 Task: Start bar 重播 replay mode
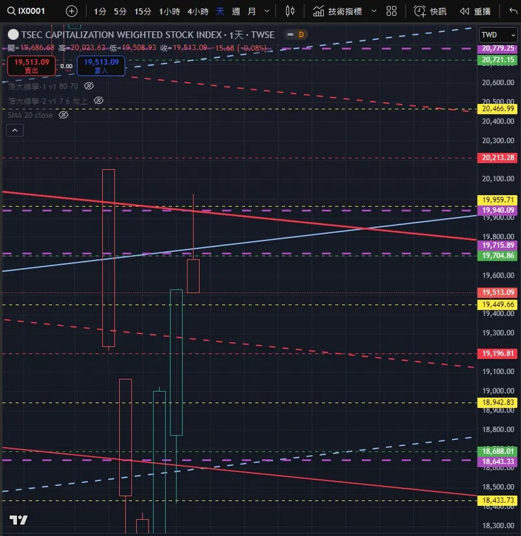click(475, 12)
